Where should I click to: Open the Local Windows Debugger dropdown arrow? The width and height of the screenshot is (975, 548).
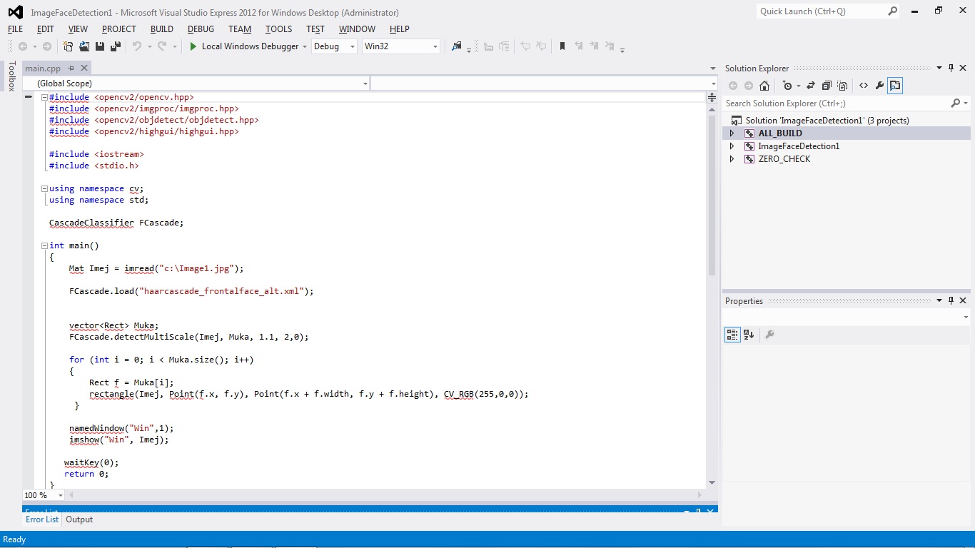pos(305,46)
